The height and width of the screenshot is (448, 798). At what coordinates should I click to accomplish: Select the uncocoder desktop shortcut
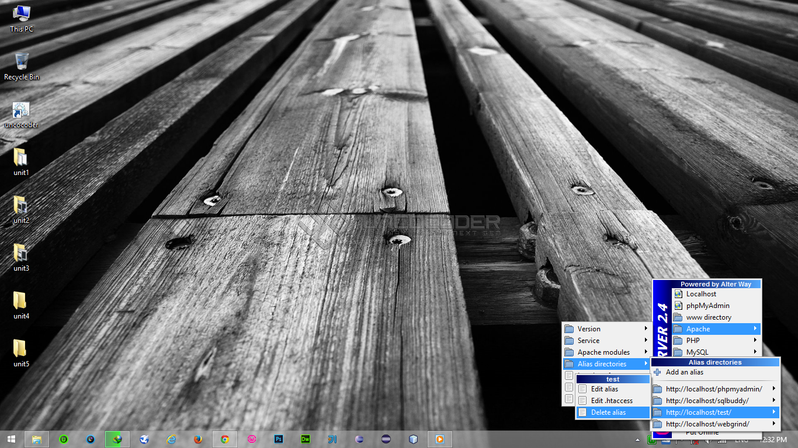coord(21,115)
